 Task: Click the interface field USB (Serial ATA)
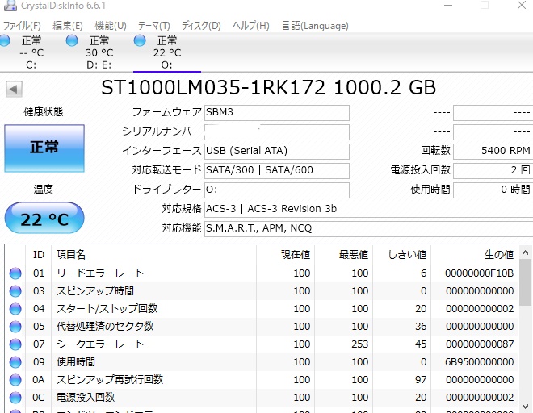coord(277,151)
